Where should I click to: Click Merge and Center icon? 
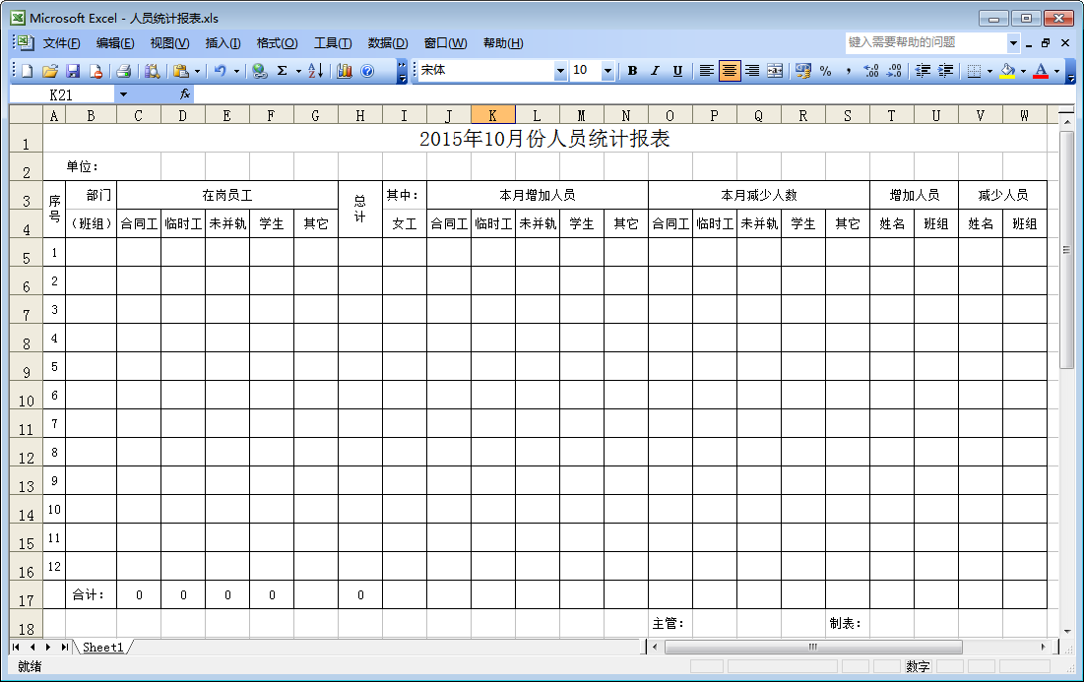[x=775, y=71]
